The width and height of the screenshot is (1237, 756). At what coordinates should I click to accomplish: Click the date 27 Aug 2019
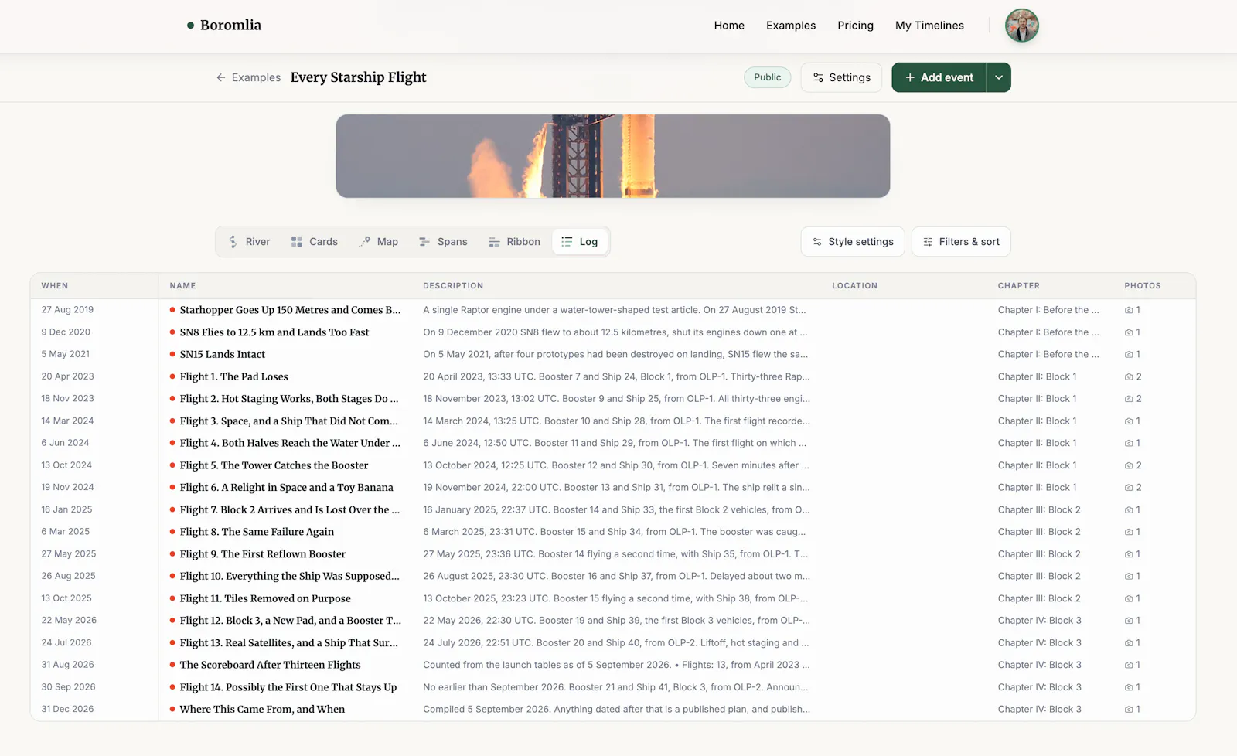coord(67,310)
